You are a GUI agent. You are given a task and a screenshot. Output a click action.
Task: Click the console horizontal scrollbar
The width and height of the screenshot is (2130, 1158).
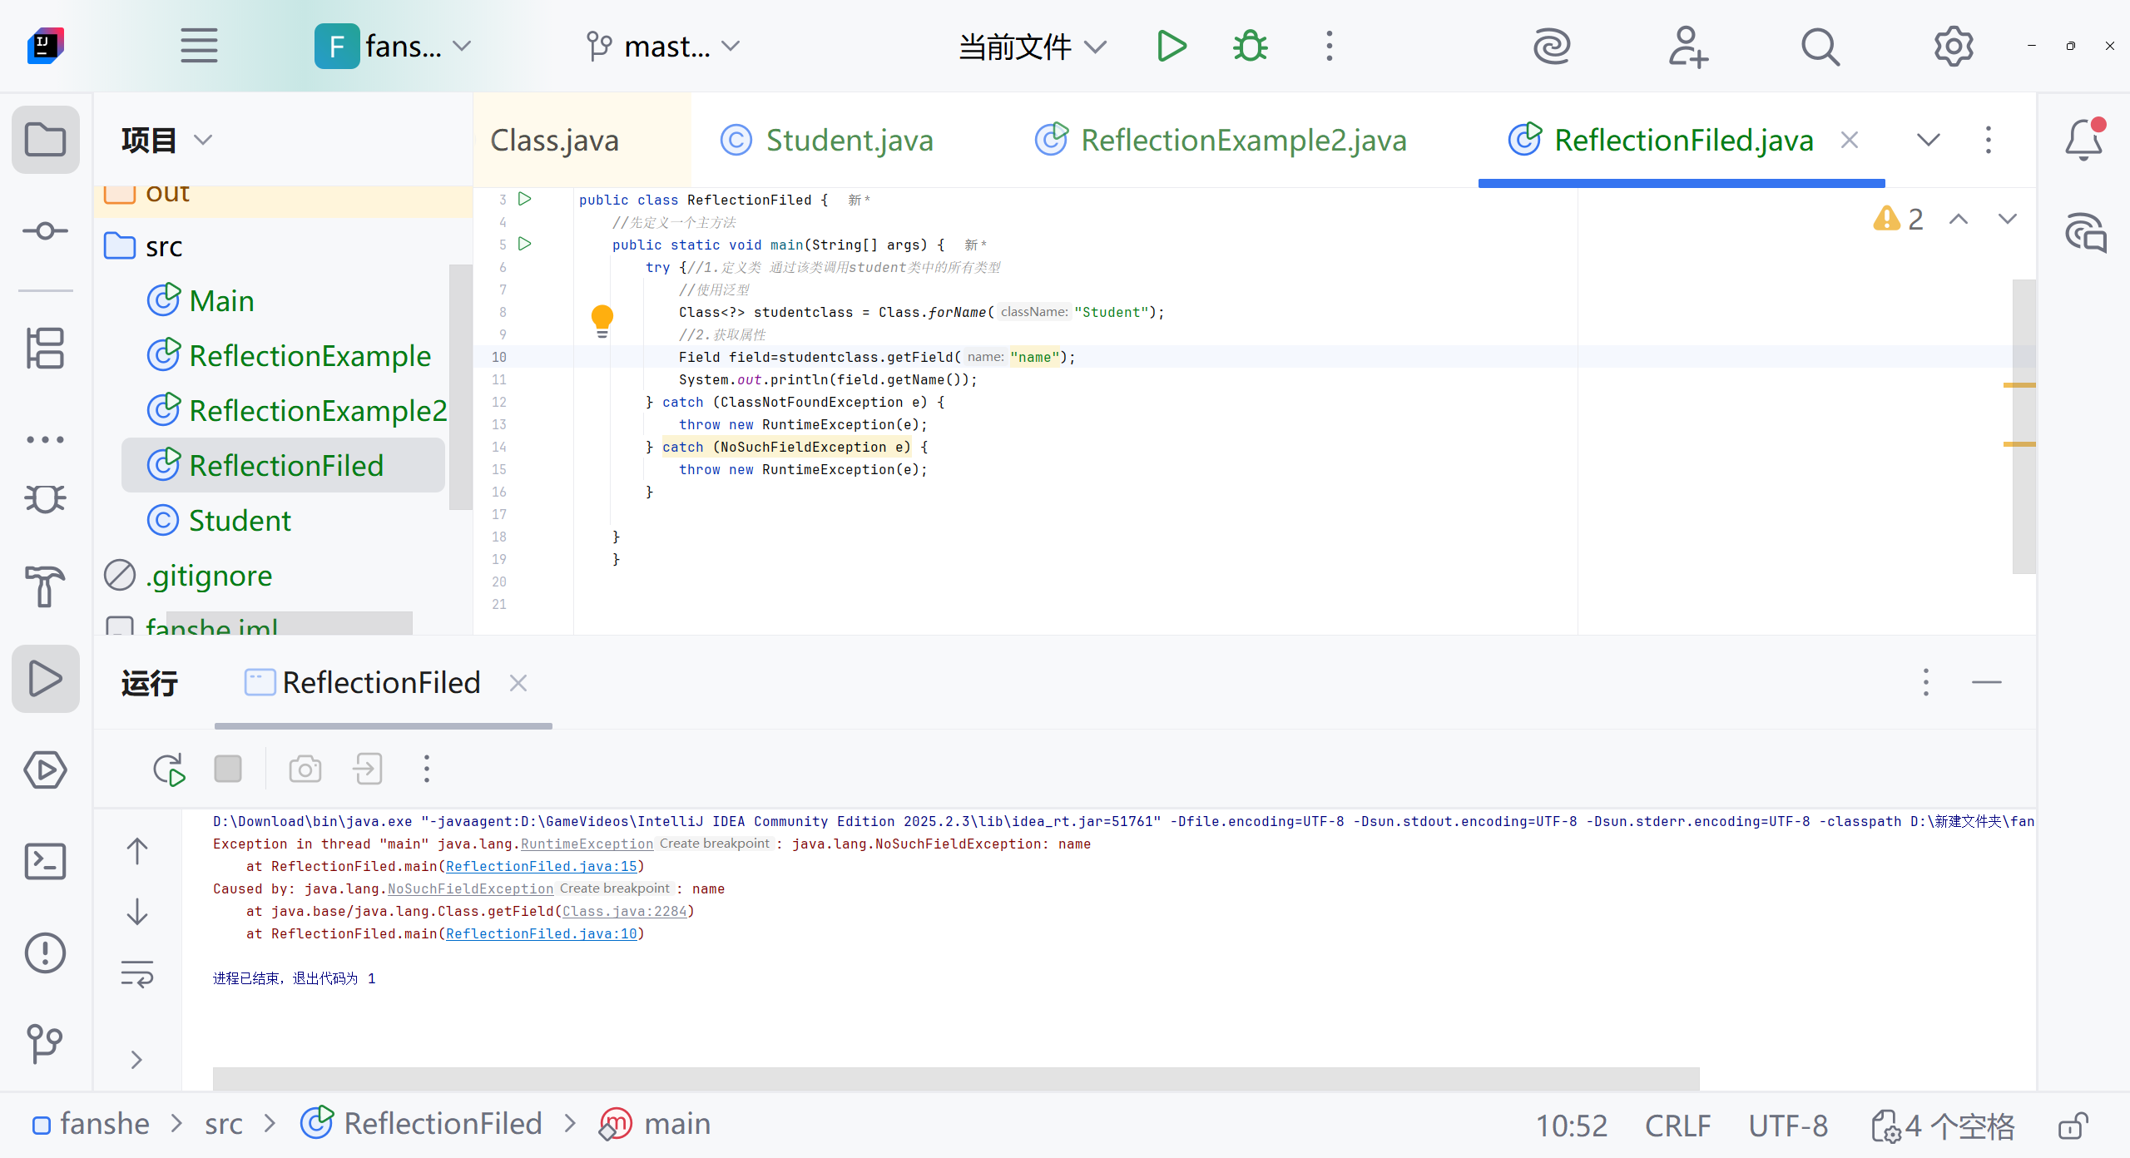(955, 1078)
